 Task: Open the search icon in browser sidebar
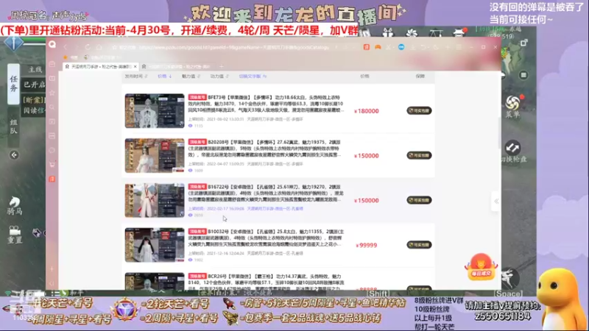(x=52, y=107)
